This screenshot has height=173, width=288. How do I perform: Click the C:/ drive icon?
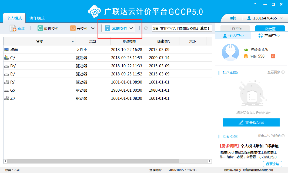[6, 58]
